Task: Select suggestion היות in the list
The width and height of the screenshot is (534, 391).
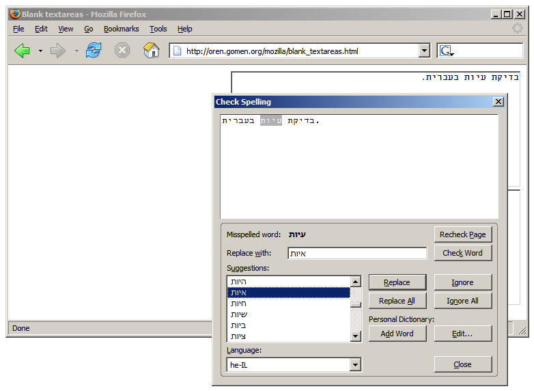Action: point(288,282)
